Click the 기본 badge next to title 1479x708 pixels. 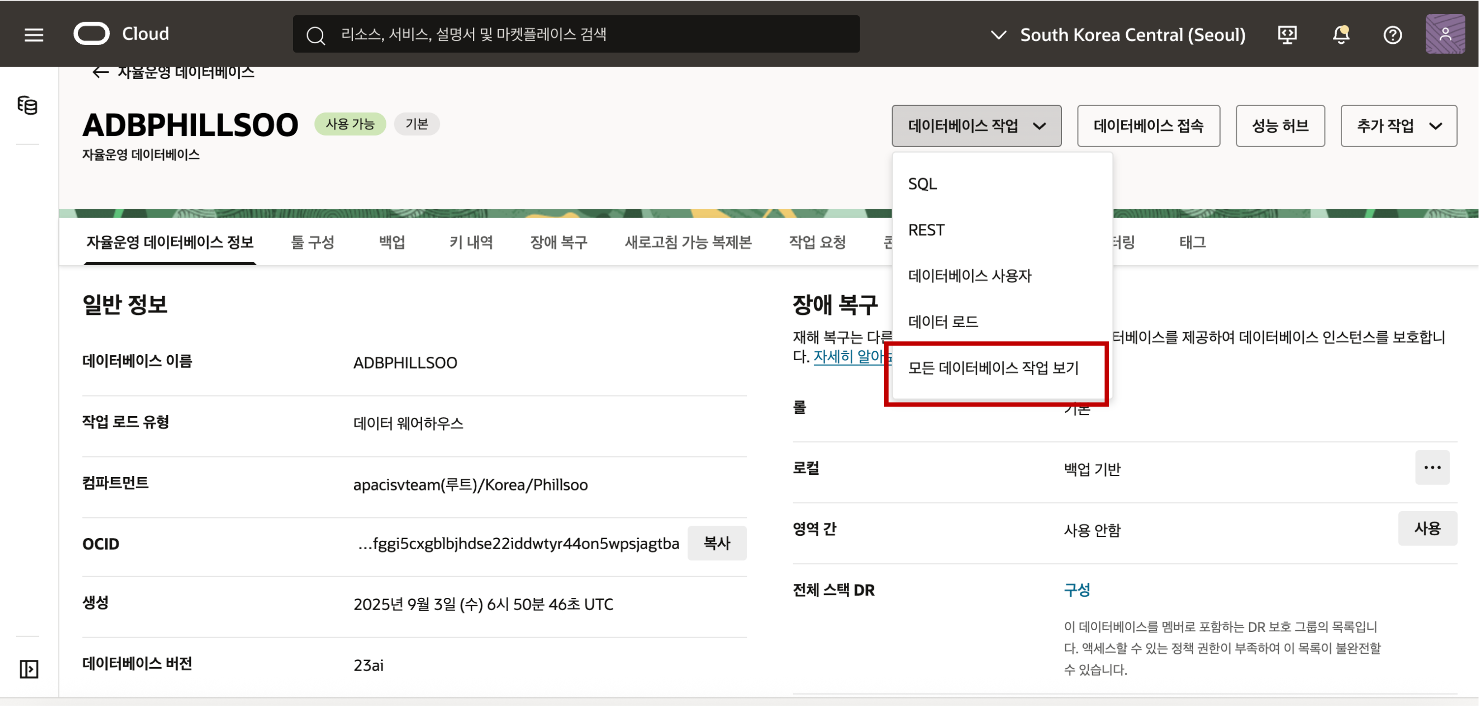[416, 124]
